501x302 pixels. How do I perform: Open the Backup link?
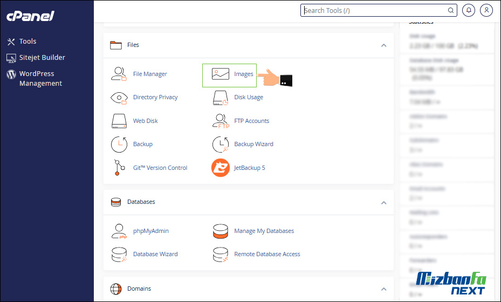pyautogui.click(x=143, y=144)
